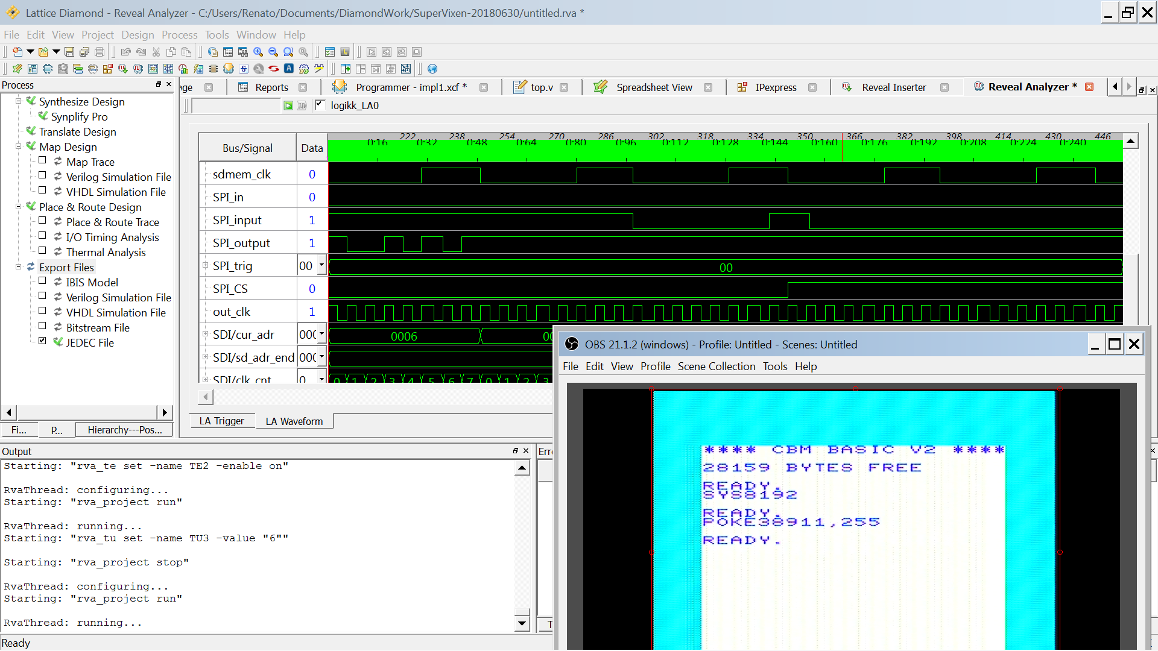Viewport: 1158px width, 651px height.
Task: Switch to the Spreadsheet View tab
Action: point(654,87)
